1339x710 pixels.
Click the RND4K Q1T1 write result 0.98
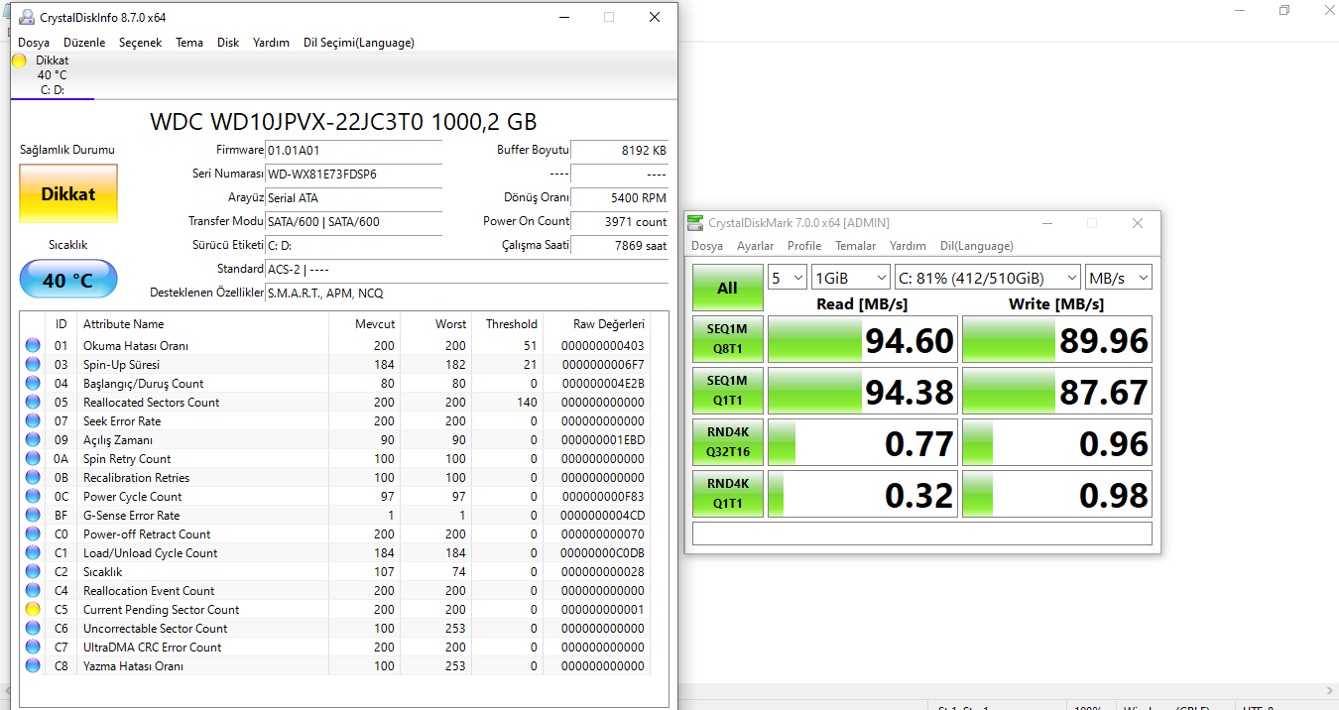(x=1057, y=494)
